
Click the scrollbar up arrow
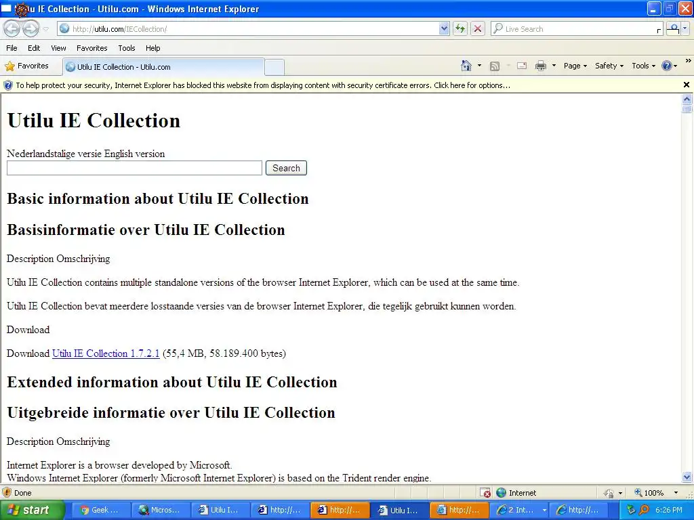pyautogui.click(x=687, y=99)
